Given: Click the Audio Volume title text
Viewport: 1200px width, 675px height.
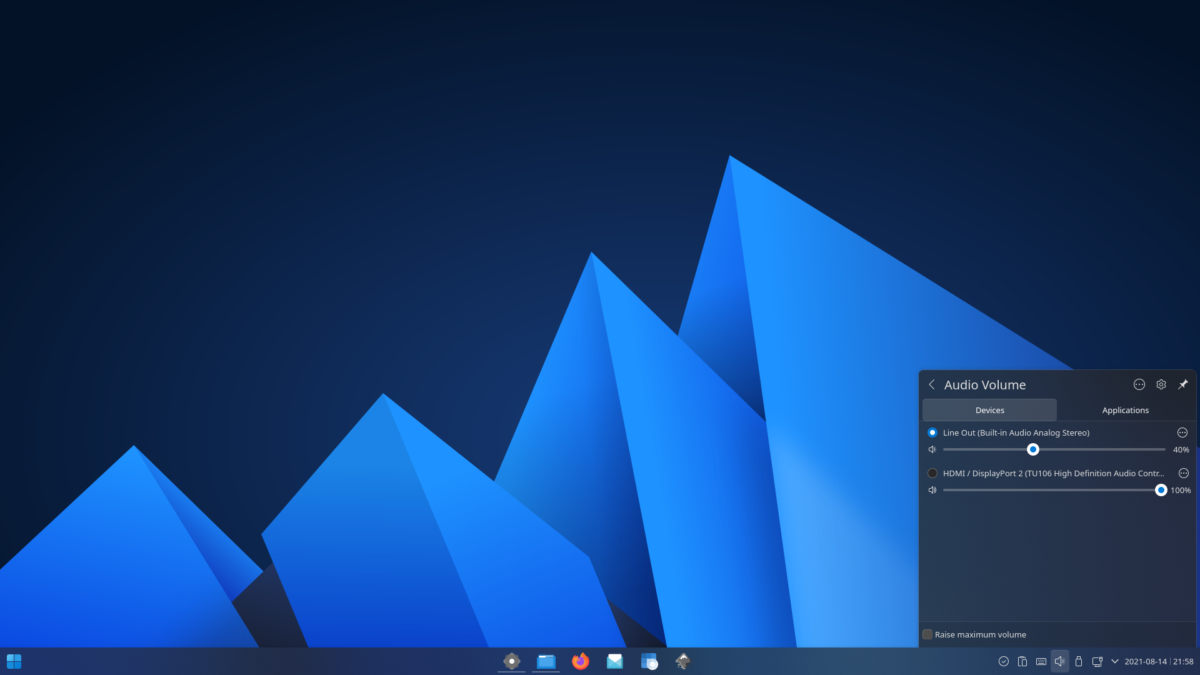Looking at the screenshot, I should pos(985,384).
